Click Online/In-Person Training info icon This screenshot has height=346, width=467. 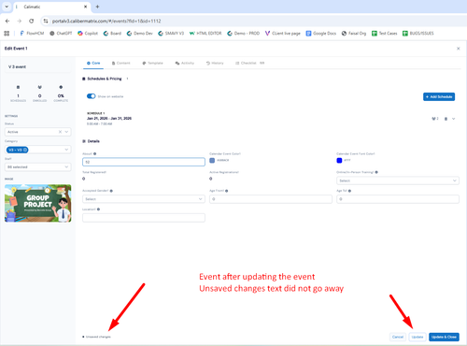tap(376, 172)
